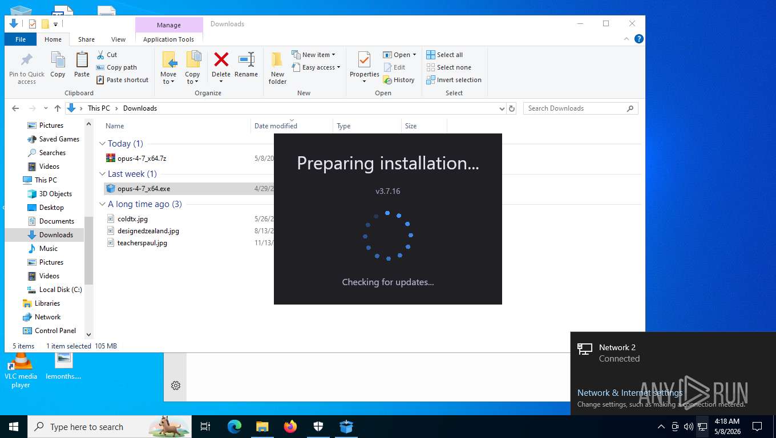Rename the selected file
The image size is (776, 438).
pyautogui.click(x=246, y=65)
